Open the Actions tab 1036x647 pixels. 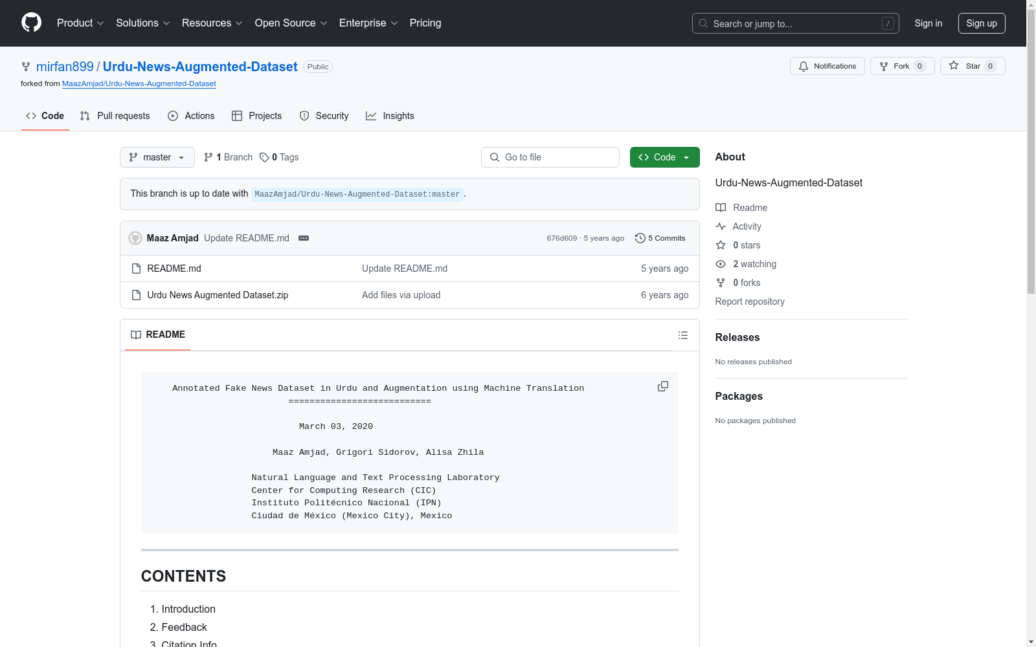click(191, 116)
